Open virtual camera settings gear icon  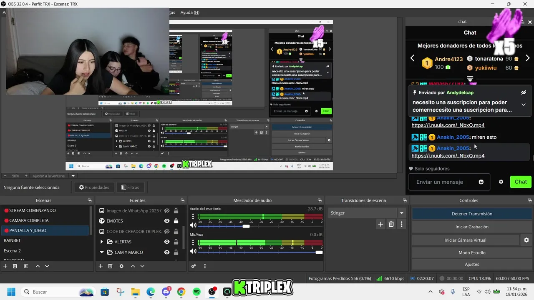coord(526,240)
